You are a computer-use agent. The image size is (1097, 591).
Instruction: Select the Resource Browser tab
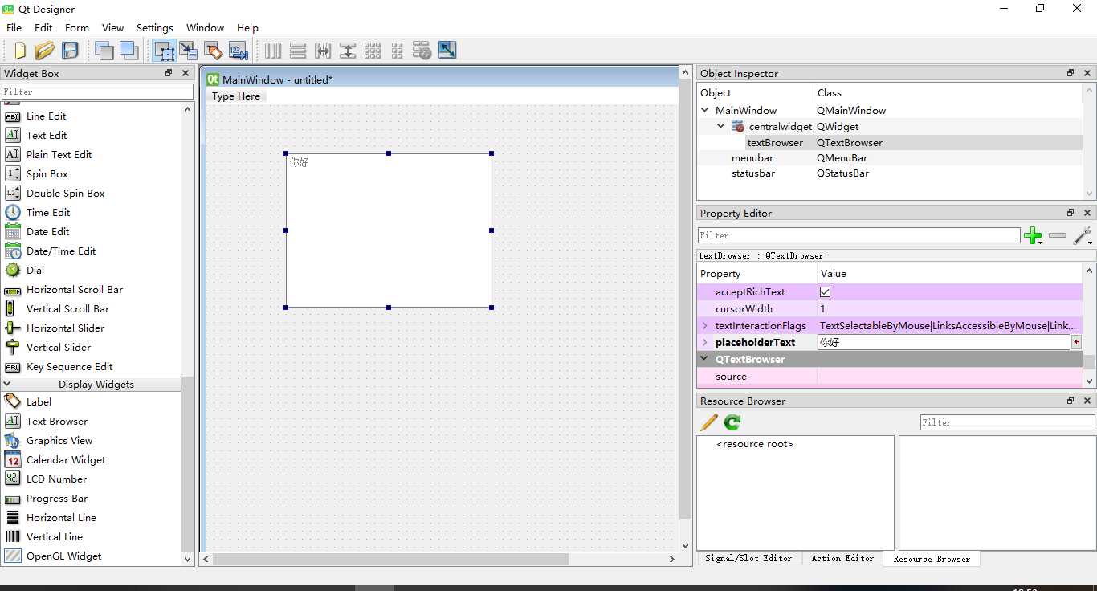point(932,559)
